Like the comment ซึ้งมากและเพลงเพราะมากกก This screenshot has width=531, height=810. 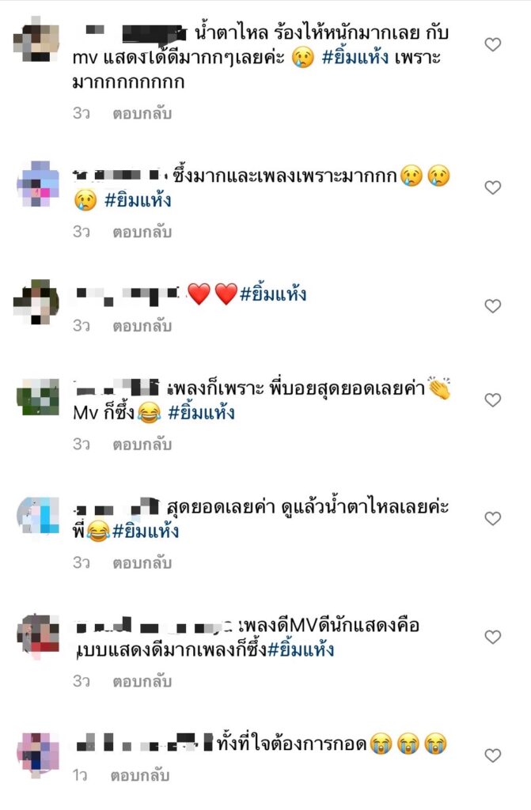coord(493,187)
